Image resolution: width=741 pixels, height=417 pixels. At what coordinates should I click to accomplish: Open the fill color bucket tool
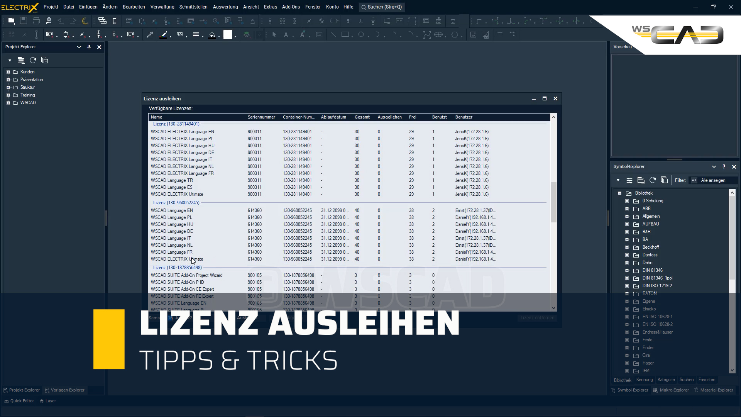[x=213, y=35]
